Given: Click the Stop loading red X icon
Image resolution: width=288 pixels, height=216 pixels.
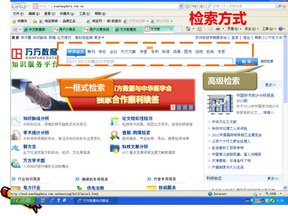Looking at the screenshot, I should point(201,6).
